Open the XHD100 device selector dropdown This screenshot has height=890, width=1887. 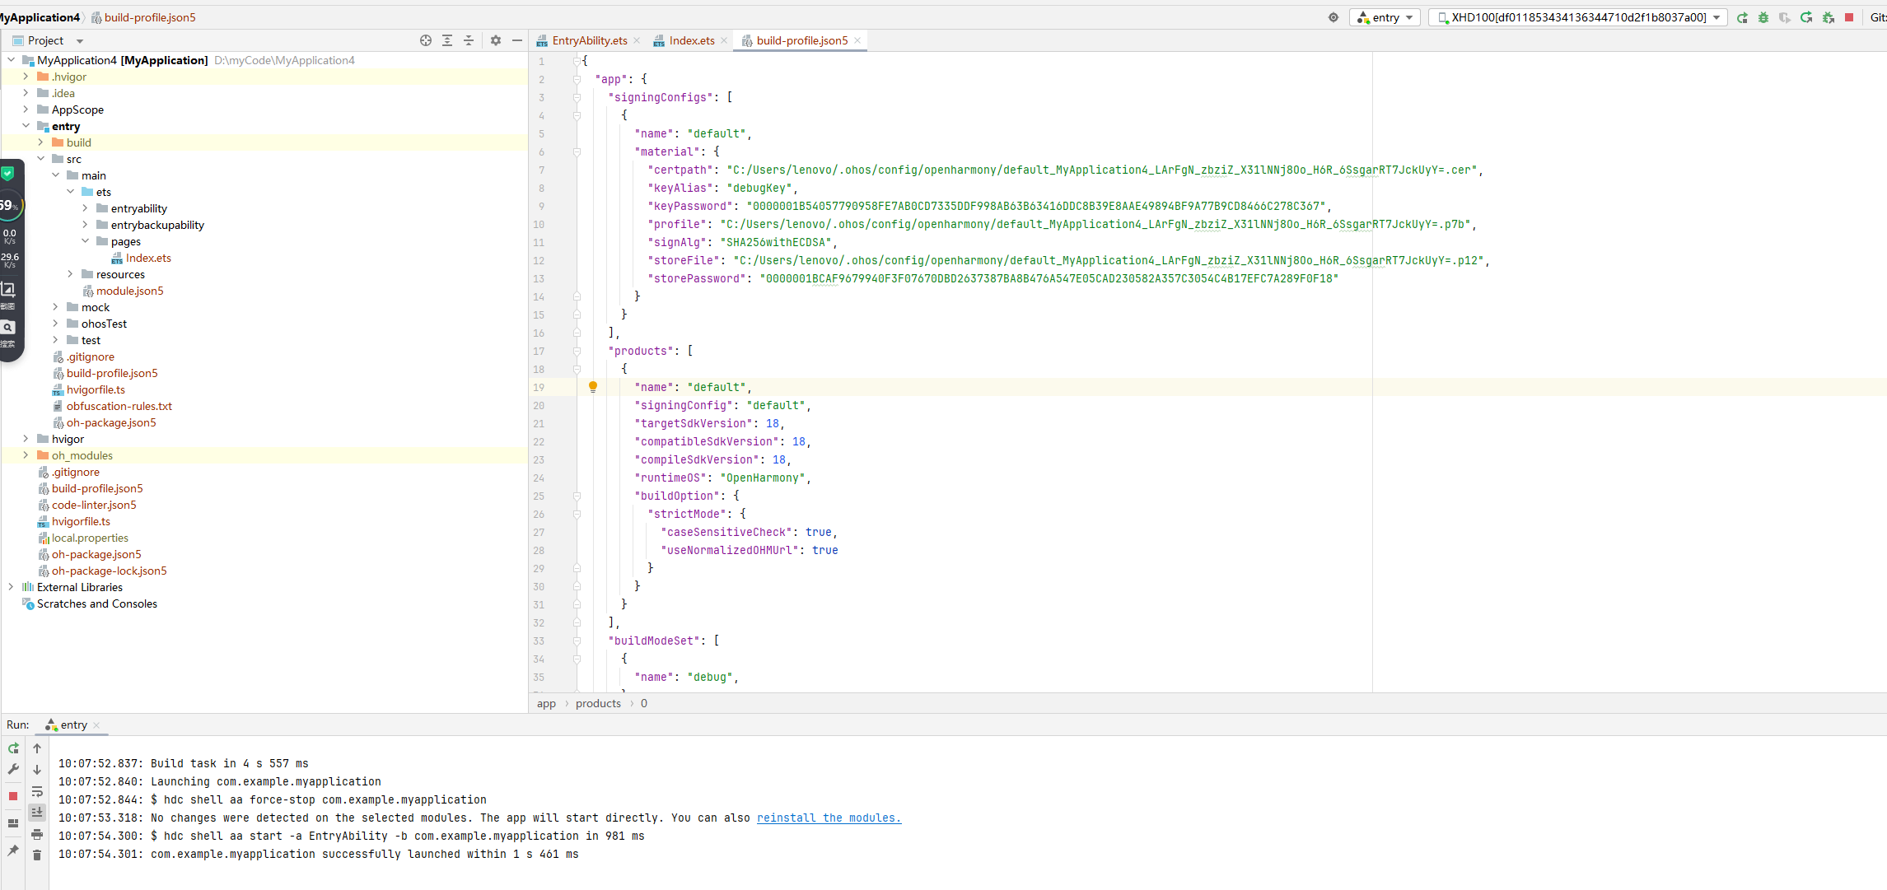(1578, 17)
